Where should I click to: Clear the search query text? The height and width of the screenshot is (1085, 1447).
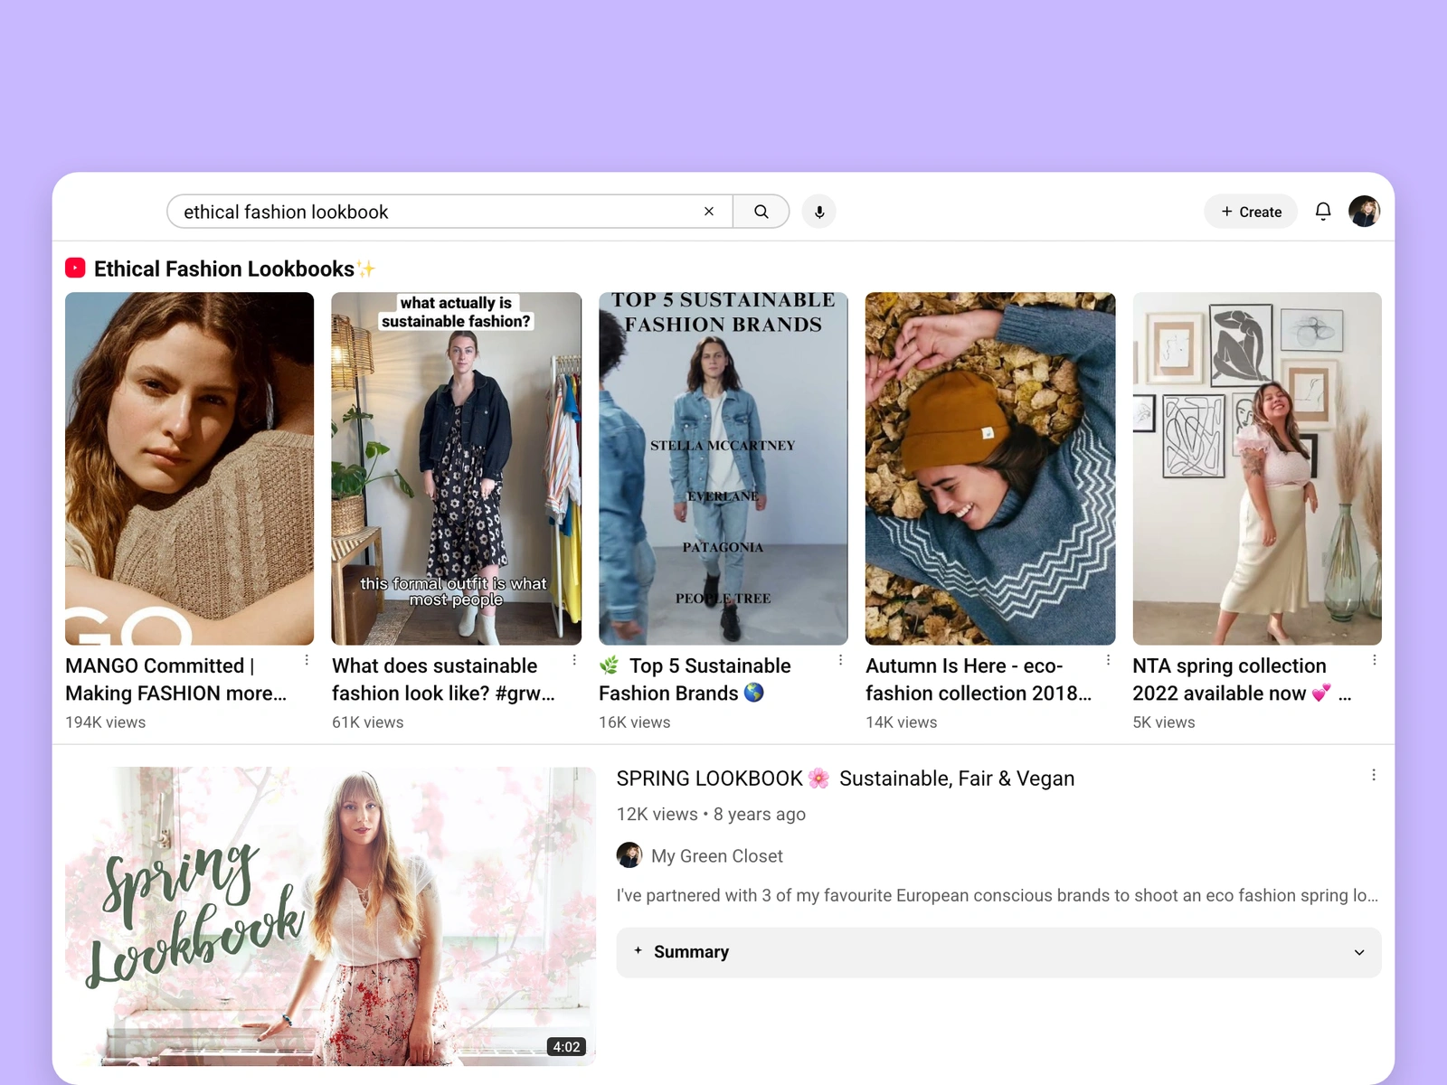click(x=709, y=212)
